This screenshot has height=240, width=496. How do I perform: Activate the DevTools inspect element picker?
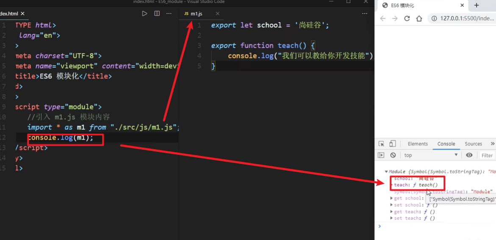click(381, 144)
